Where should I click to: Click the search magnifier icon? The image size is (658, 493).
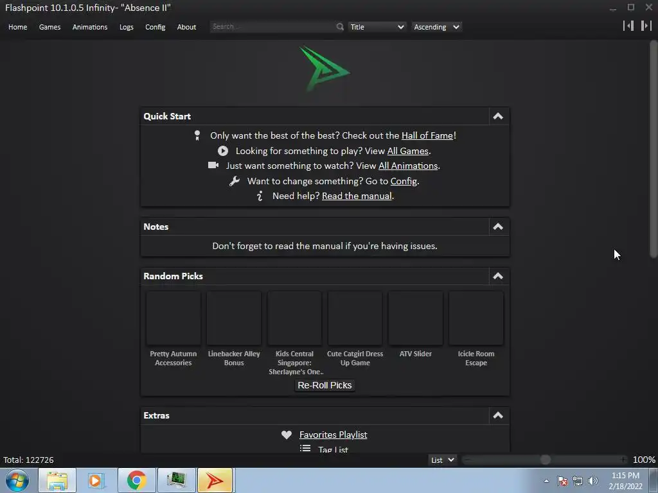tap(340, 27)
